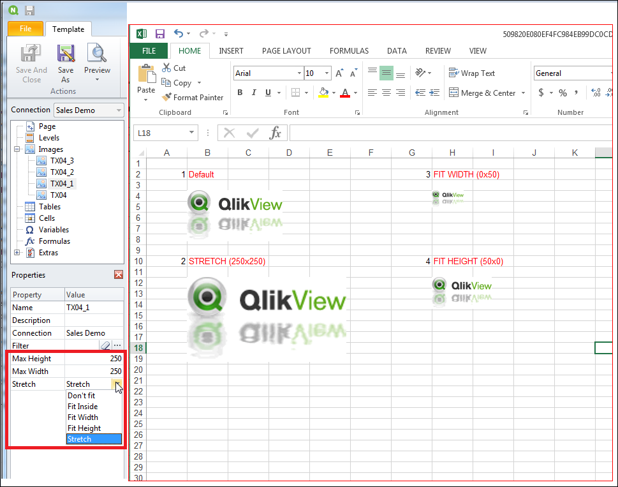Switch to the PAGE LAYOUT tab
618x487 pixels.
click(x=286, y=51)
